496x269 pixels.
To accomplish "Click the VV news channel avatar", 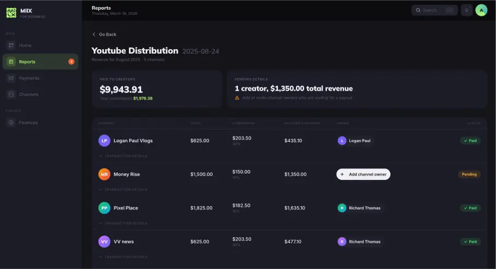I will (x=104, y=242).
